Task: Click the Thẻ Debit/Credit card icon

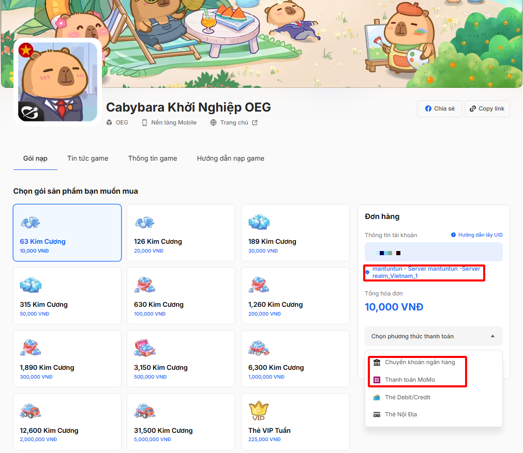Action: [x=377, y=397]
